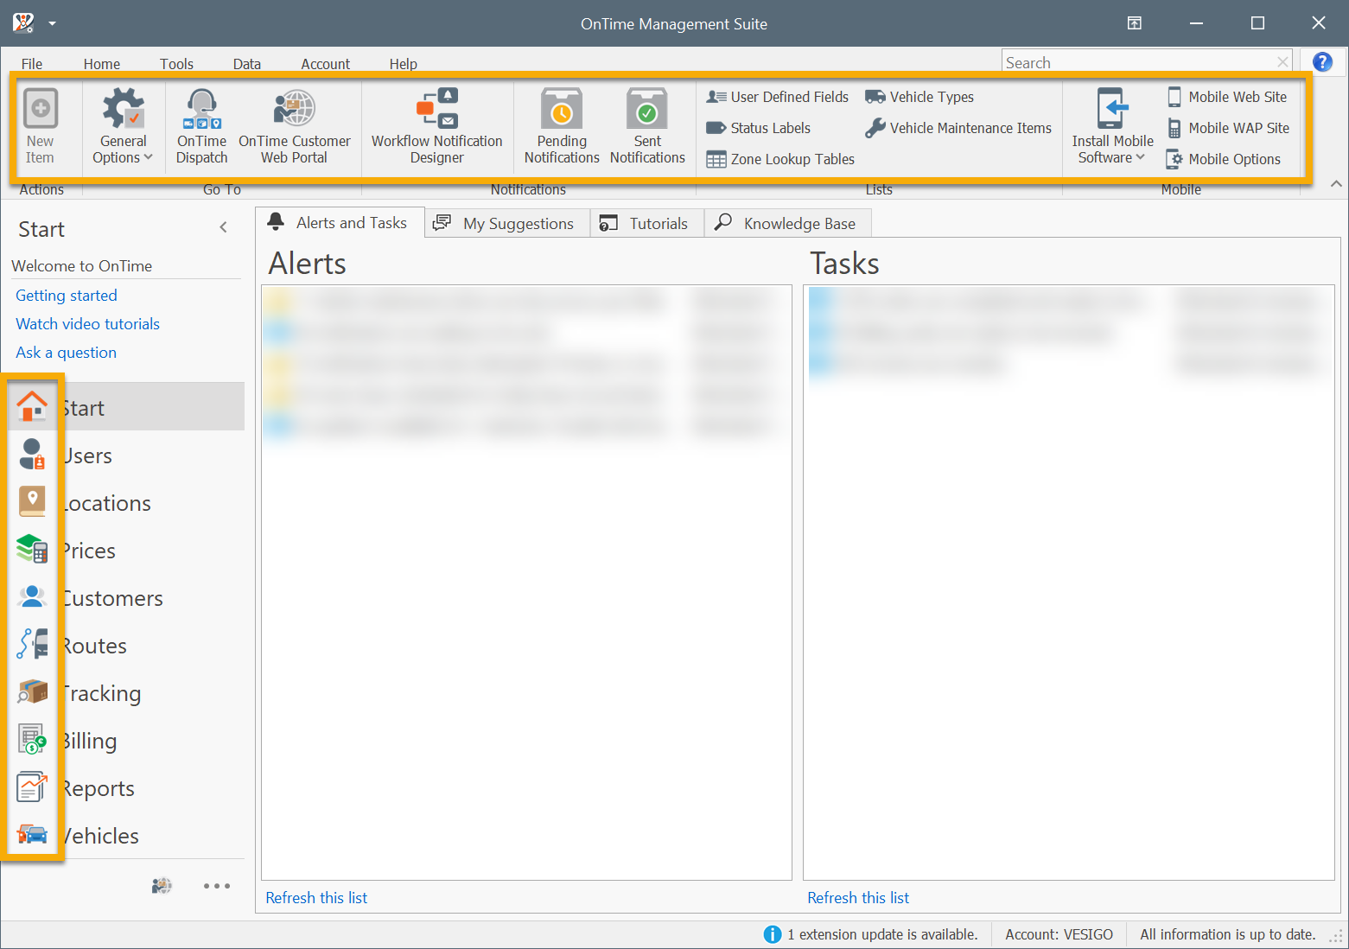Go to Users section

tap(127, 455)
